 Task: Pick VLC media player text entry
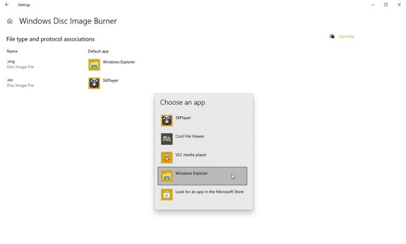click(191, 155)
